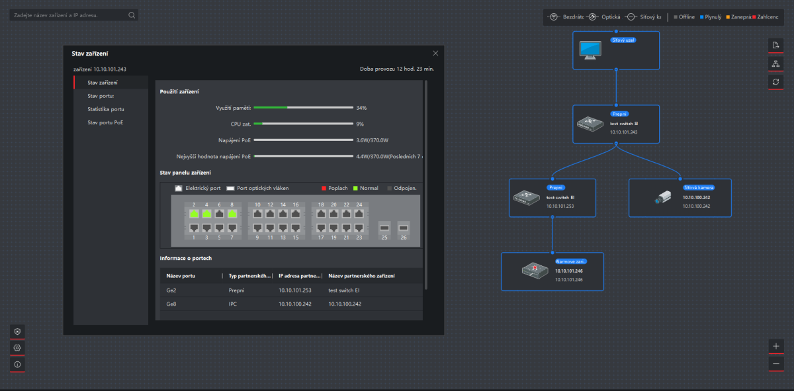The width and height of the screenshot is (794, 391).
Task: Click the refresh topology icon
Action: point(775,82)
